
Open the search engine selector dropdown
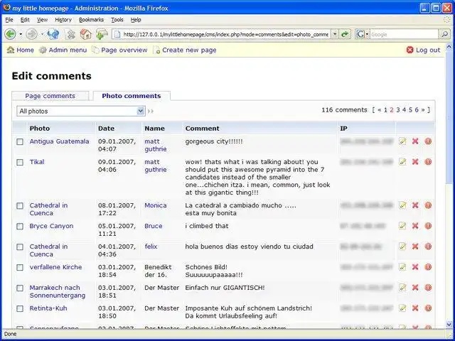(363, 34)
